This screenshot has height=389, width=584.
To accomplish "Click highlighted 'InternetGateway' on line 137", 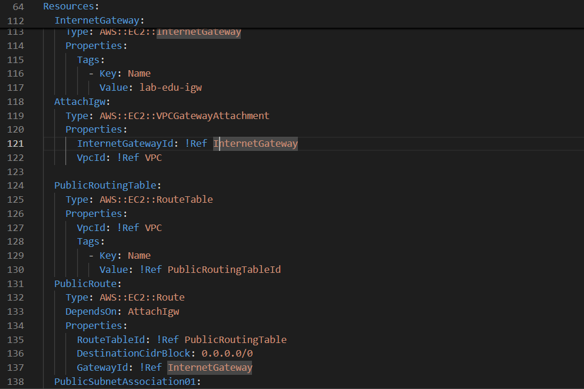I will click(x=210, y=368).
